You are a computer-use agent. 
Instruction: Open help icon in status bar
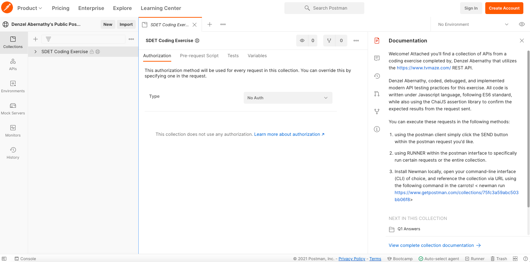[526, 259]
